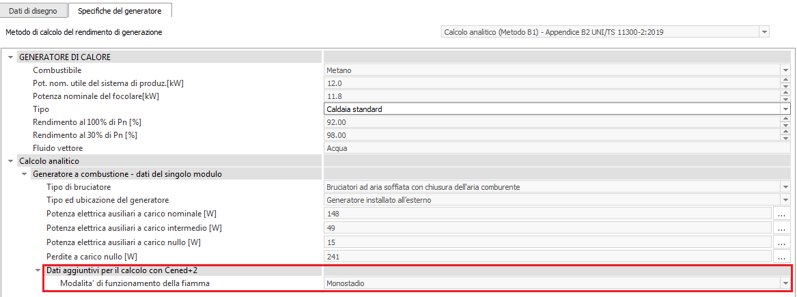The height and width of the screenshot is (297, 797).
Task: Click the Rendimento al 100% di Pn stepper
Action: click(785, 122)
